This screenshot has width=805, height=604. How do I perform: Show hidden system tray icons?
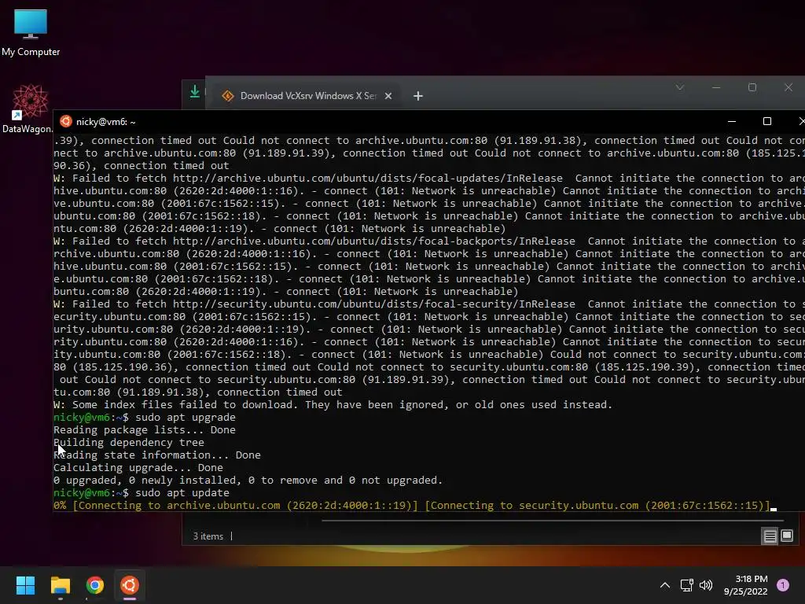pos(665,585)
